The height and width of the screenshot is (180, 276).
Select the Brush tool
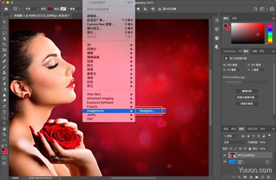[x=4, y=67]
